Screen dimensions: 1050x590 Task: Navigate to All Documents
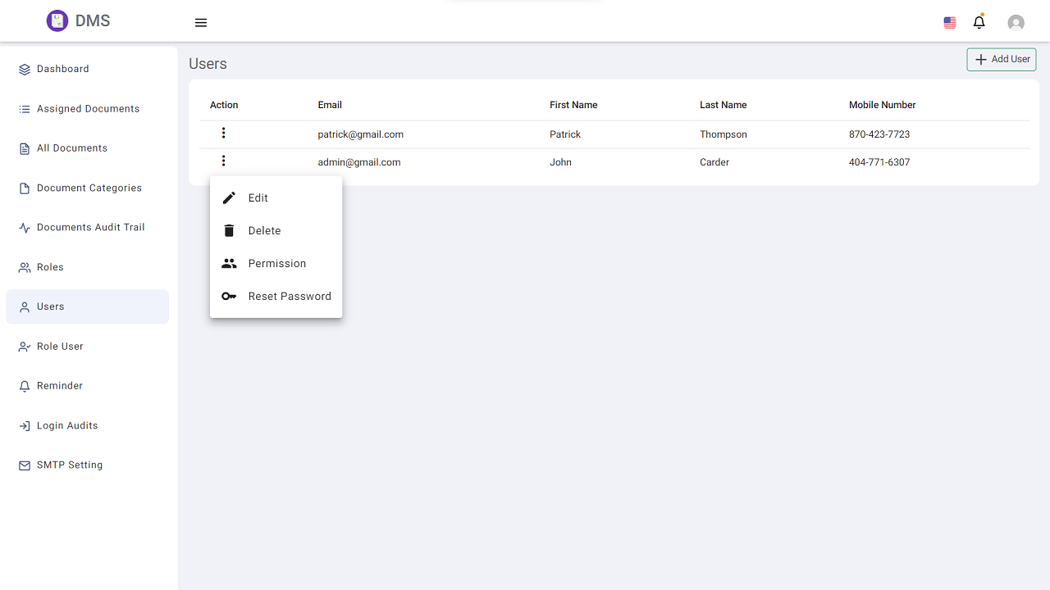71,148
